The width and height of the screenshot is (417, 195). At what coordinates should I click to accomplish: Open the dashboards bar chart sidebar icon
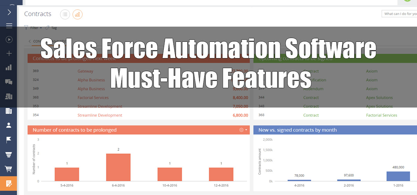click(9, 67)
